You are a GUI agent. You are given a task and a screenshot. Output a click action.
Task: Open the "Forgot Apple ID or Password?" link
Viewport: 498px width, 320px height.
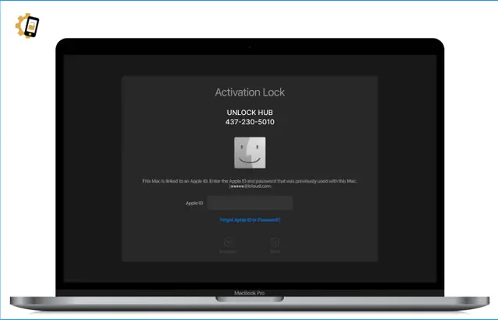click(x=250, y=220)
